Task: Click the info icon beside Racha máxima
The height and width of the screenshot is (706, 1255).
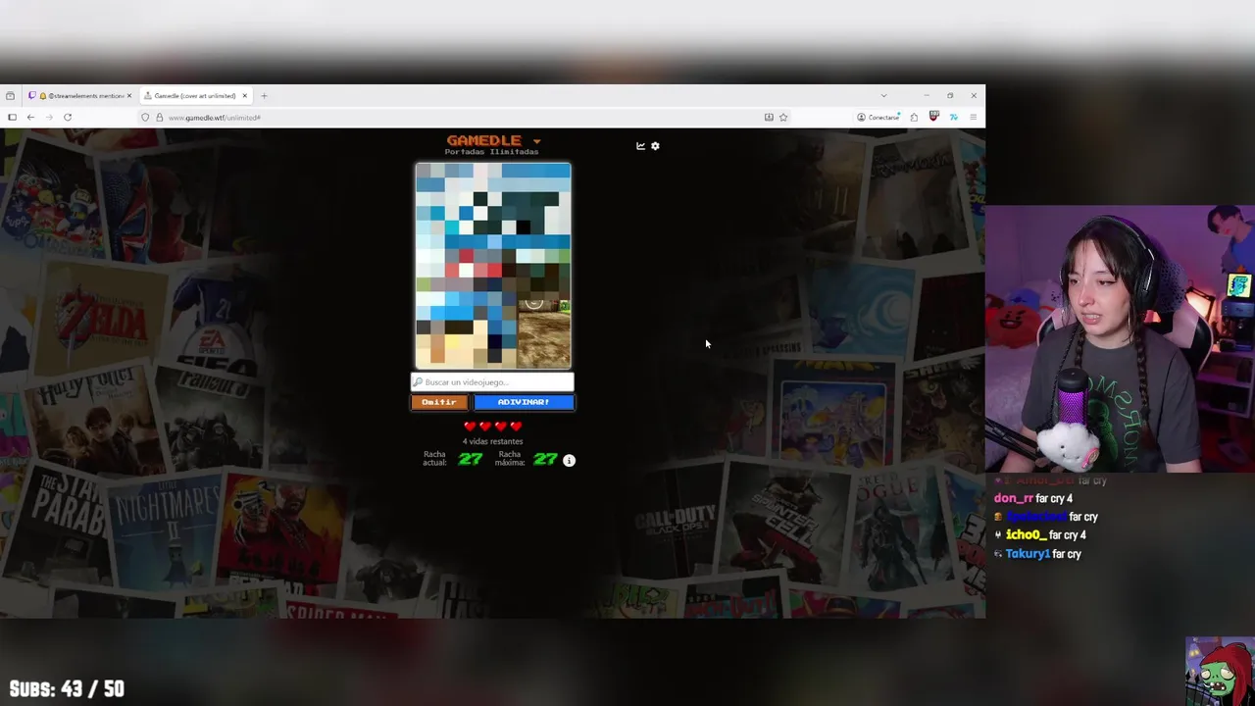Action: [569, 460]
